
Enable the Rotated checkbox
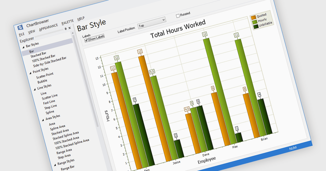[178, 16]
